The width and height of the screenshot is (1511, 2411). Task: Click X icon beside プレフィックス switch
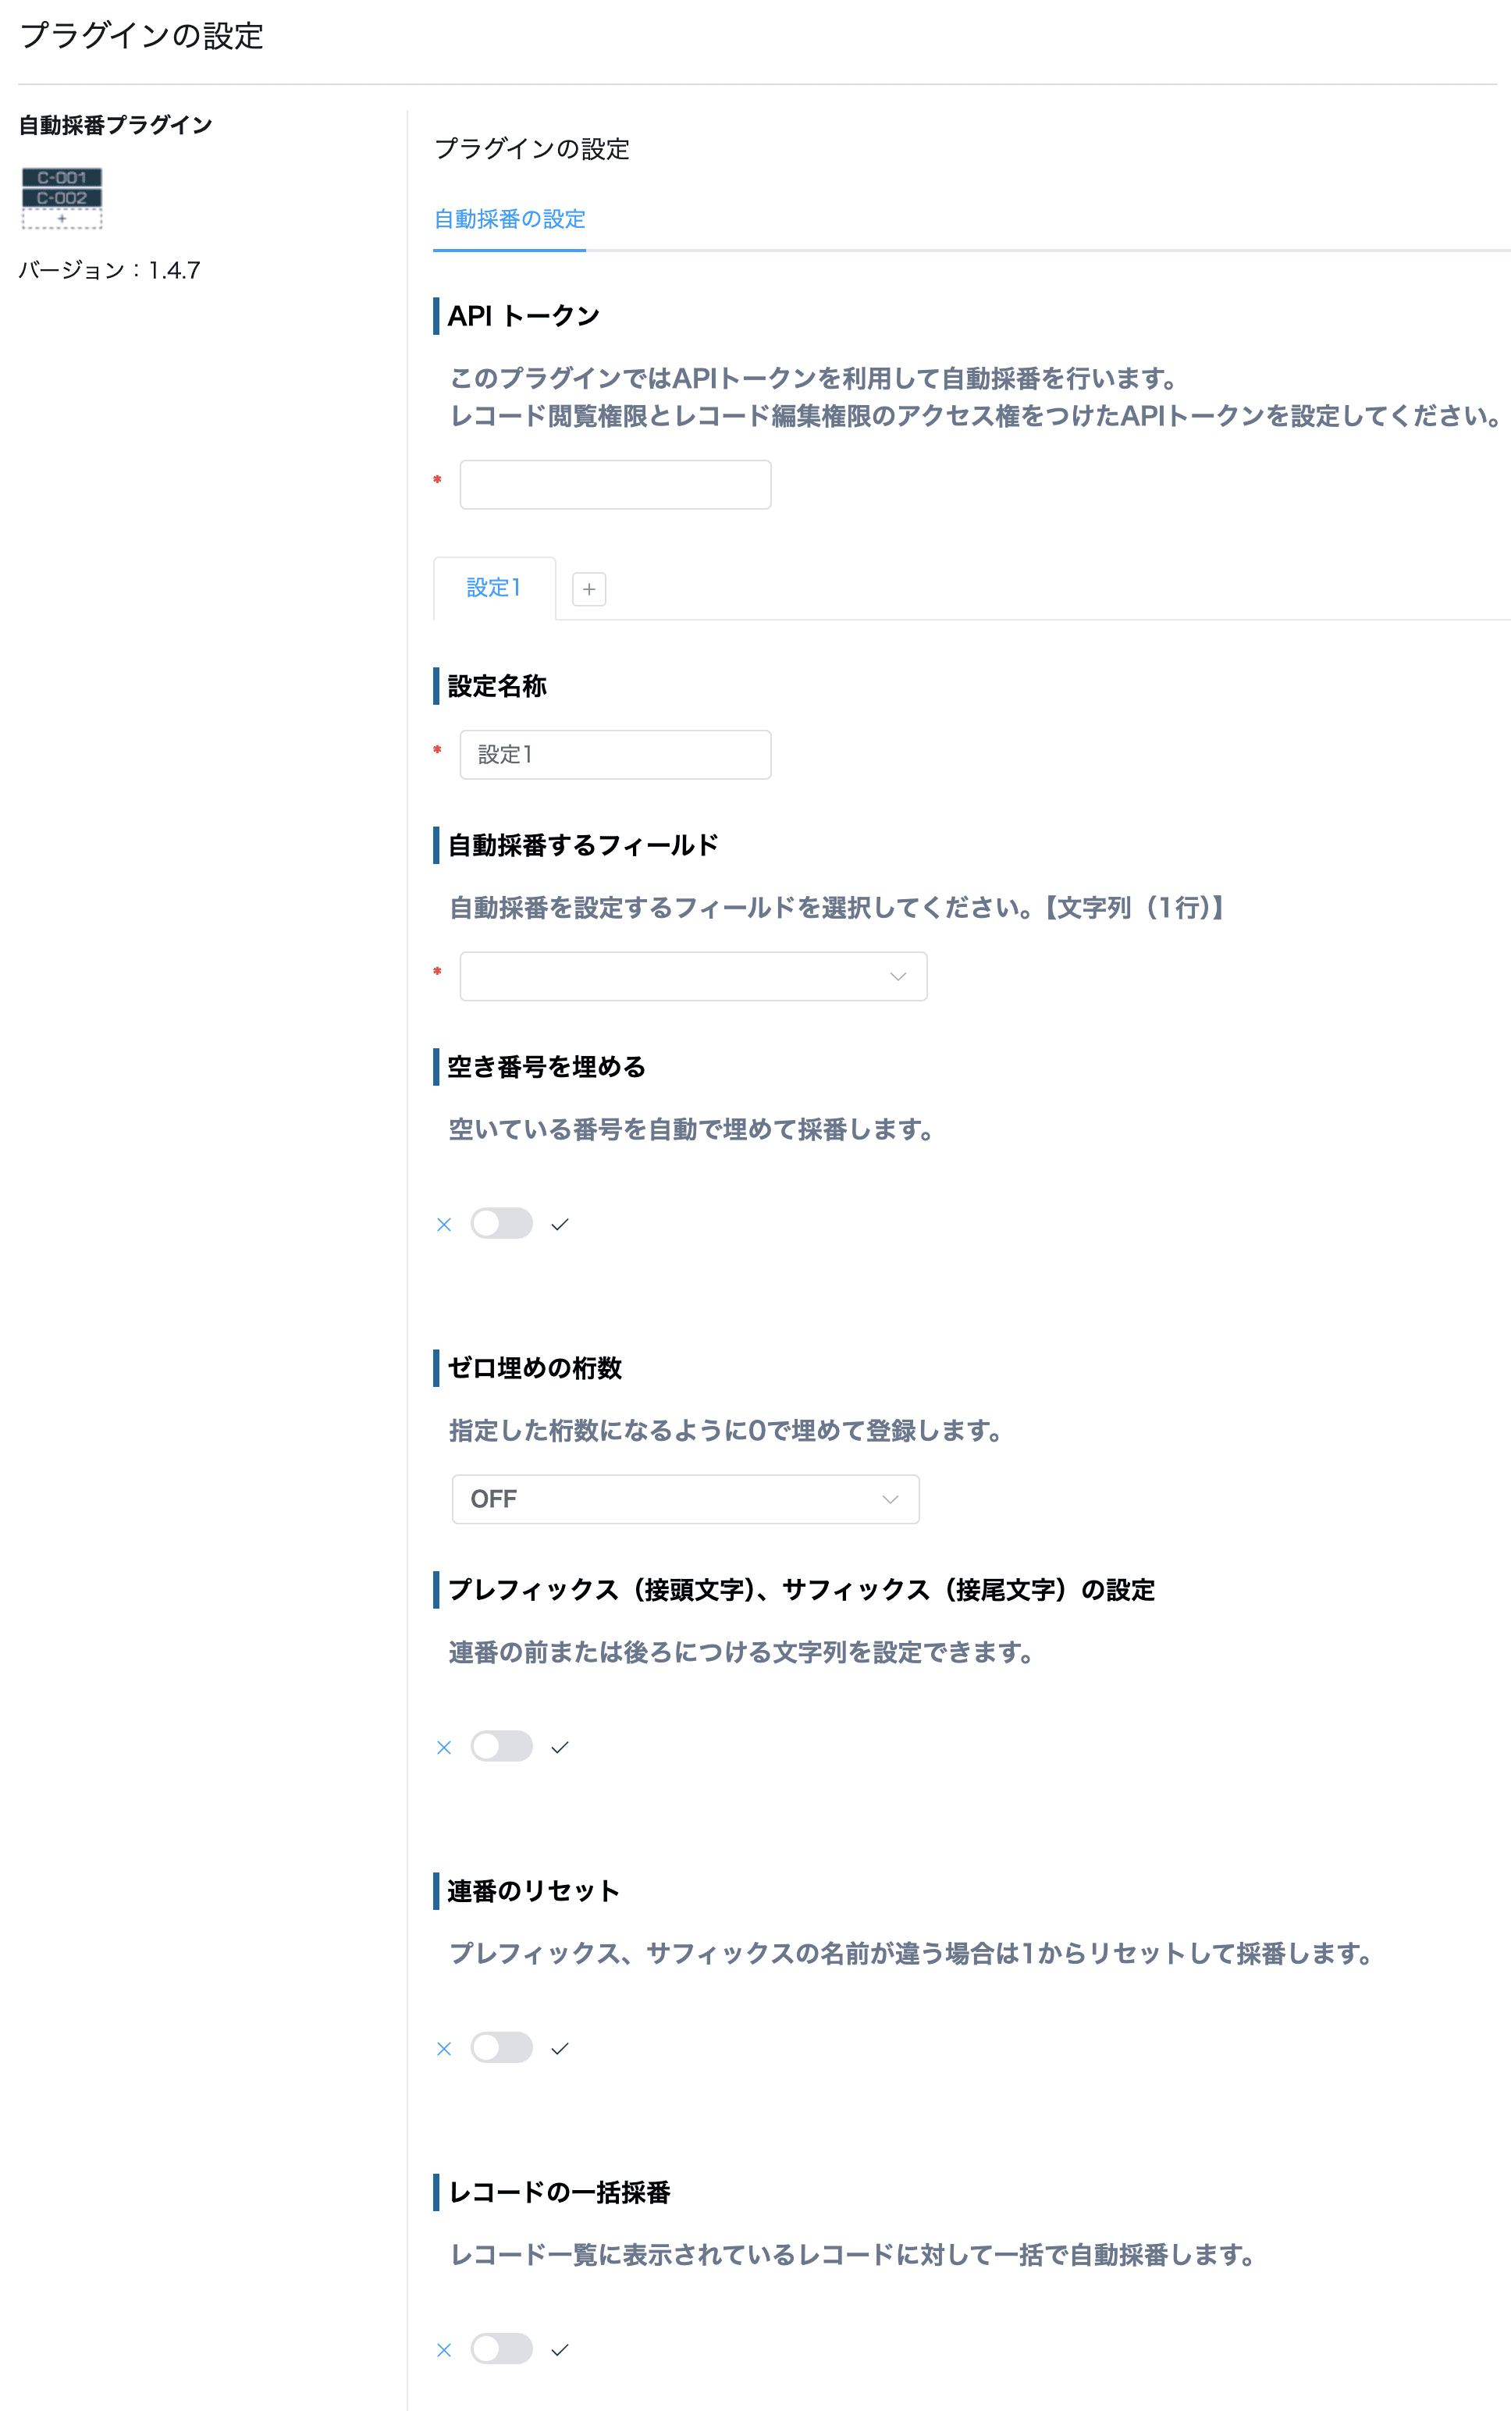click(x=445, y=1747)
